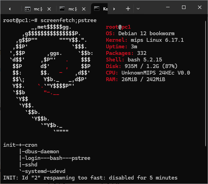Open a new tab with the plus button
Image resolution: width=208 pixels, height=184 pixels.
(128, 9)
